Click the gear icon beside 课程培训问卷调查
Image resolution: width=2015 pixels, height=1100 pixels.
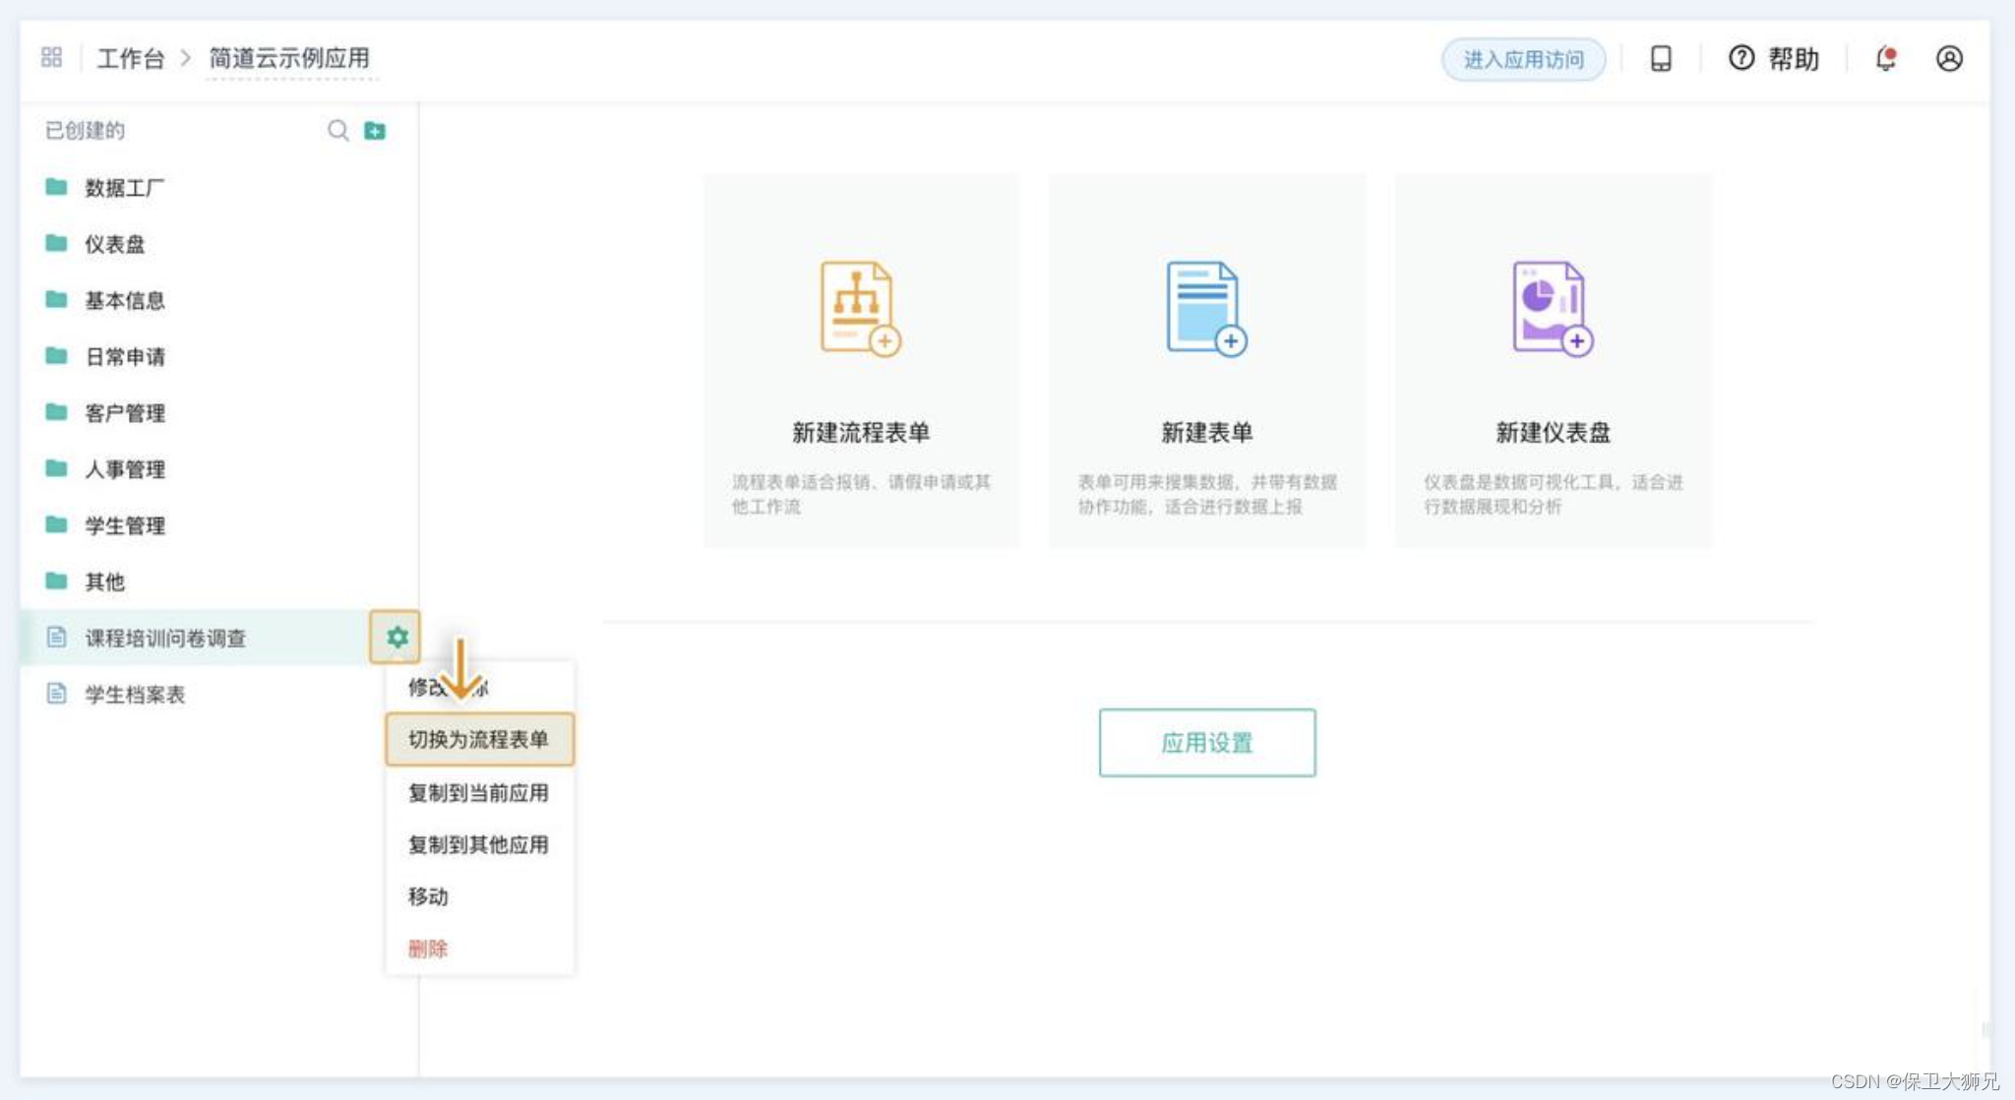397,637
